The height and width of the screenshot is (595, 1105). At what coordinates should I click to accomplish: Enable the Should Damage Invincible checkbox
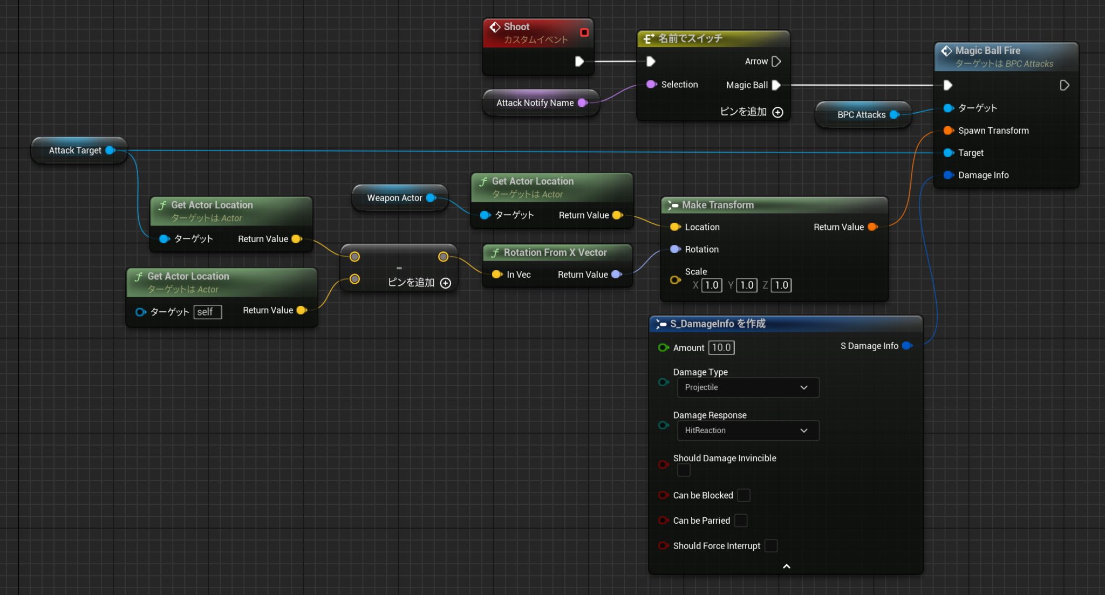pyautogui.click(x=684, y=470)
